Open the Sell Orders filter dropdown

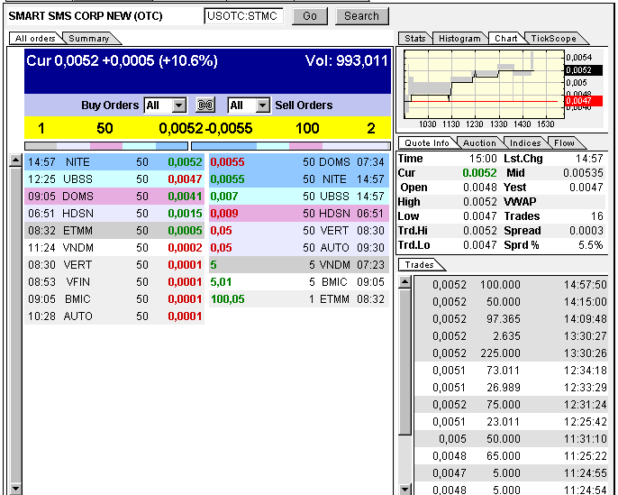coord(262,105)
